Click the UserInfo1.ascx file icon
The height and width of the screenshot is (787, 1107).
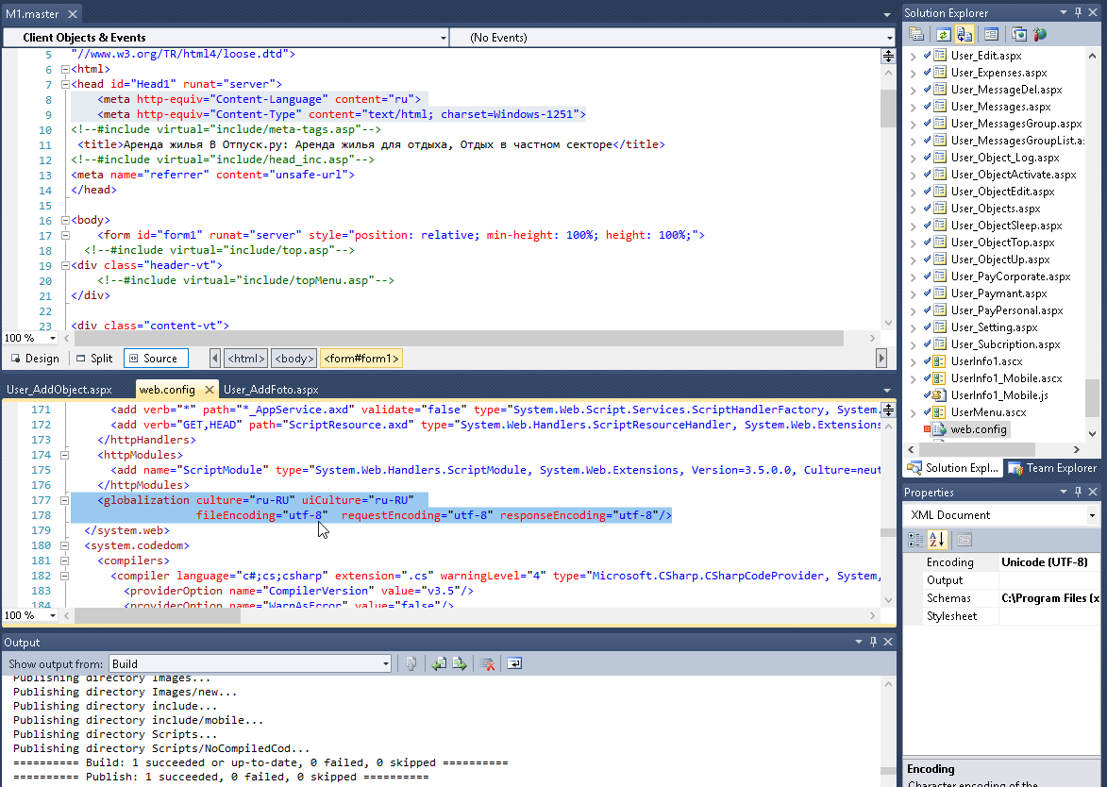click(939, 361)
